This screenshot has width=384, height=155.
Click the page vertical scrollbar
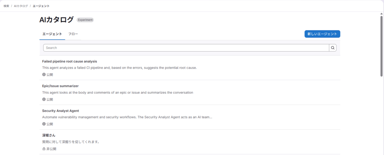[x=381, y=45]
